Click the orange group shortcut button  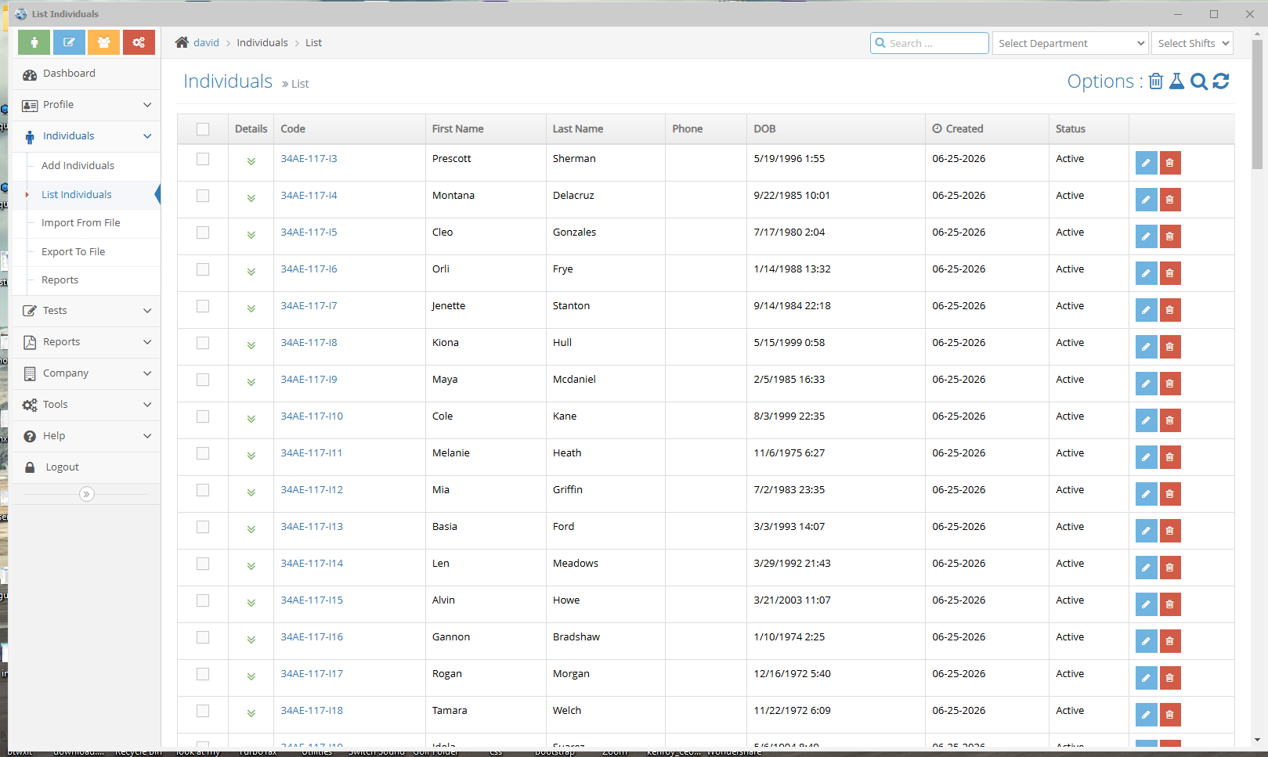[x=103, y=42]
